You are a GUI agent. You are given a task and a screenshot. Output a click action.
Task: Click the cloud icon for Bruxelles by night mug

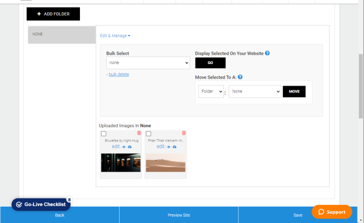click(x=129, y=147)
